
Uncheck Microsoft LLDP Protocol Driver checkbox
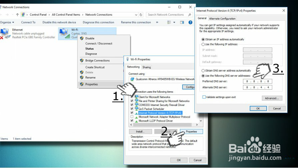tap(132, 121)
